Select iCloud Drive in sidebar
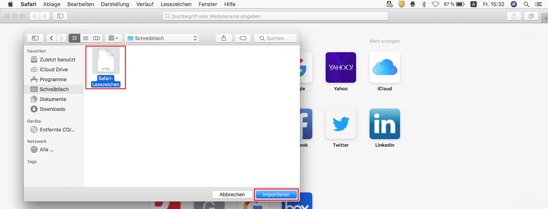Viewport: 548px width, 209px height. click(x=53, y=69)
